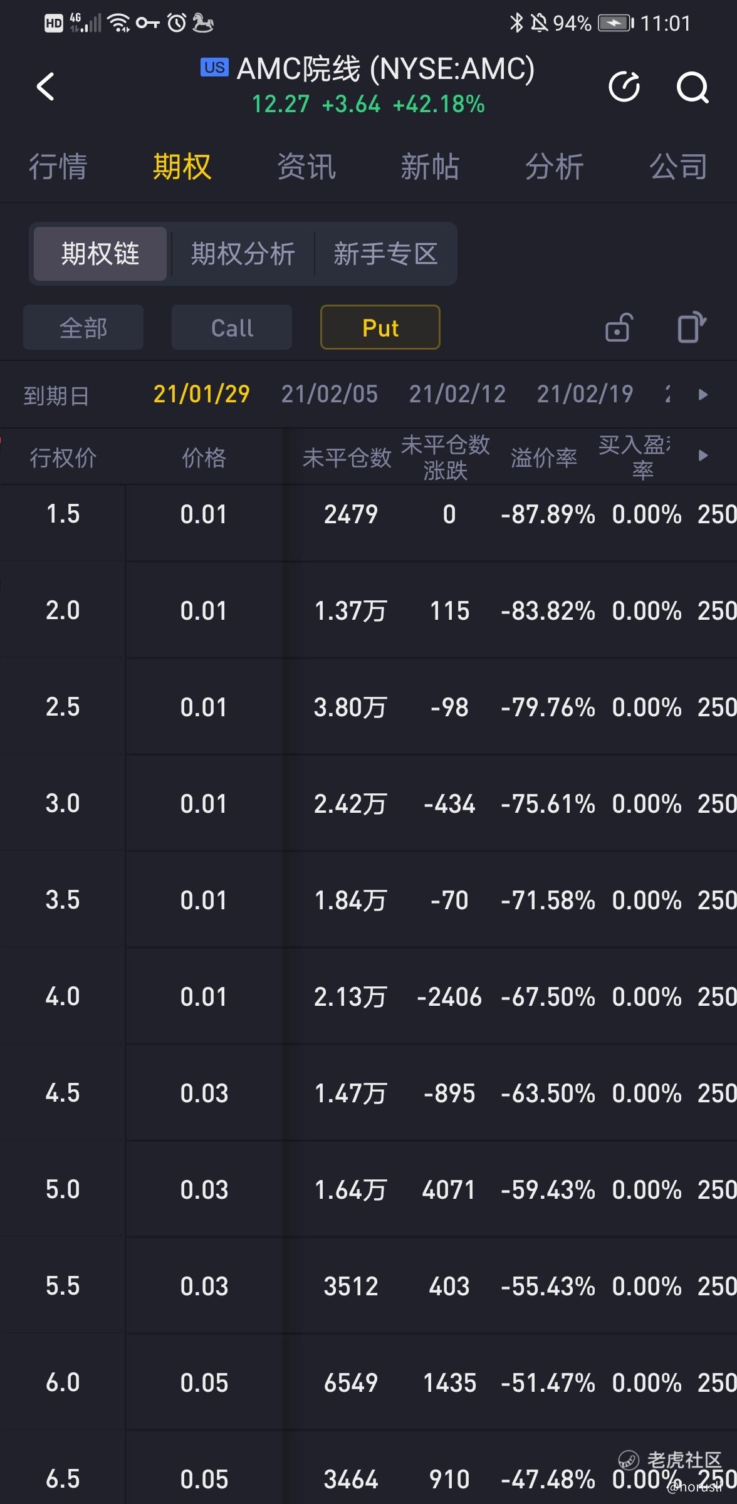The image size is (737, 1504).
Task: Open the 新手专区 section
Action: (385, 254)
